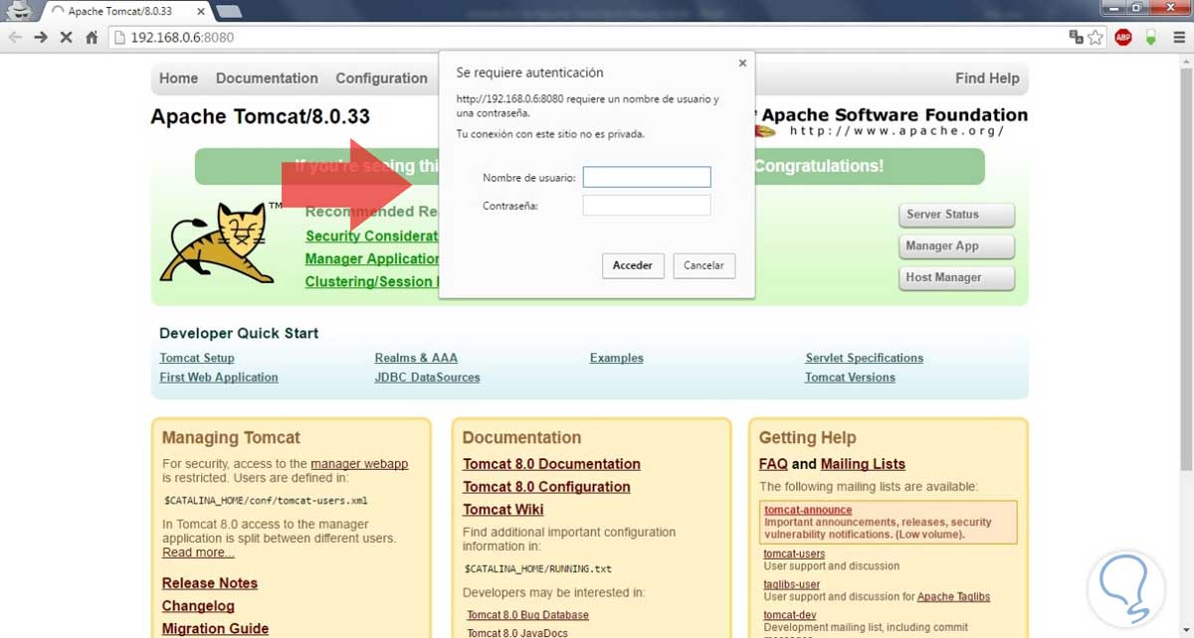Viewport: 1194px width, 638px height.
Task: Open the tomcat-users mailing list link
Action: 794,554
